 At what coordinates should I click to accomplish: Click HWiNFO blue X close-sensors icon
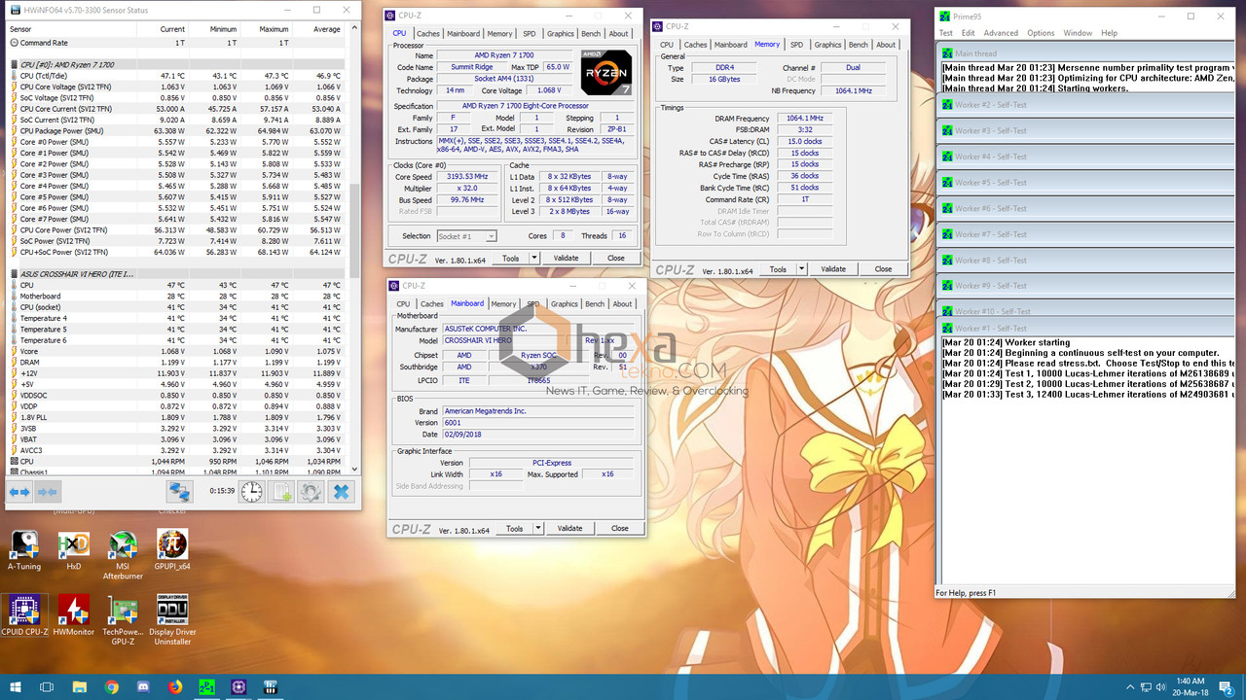341,492
